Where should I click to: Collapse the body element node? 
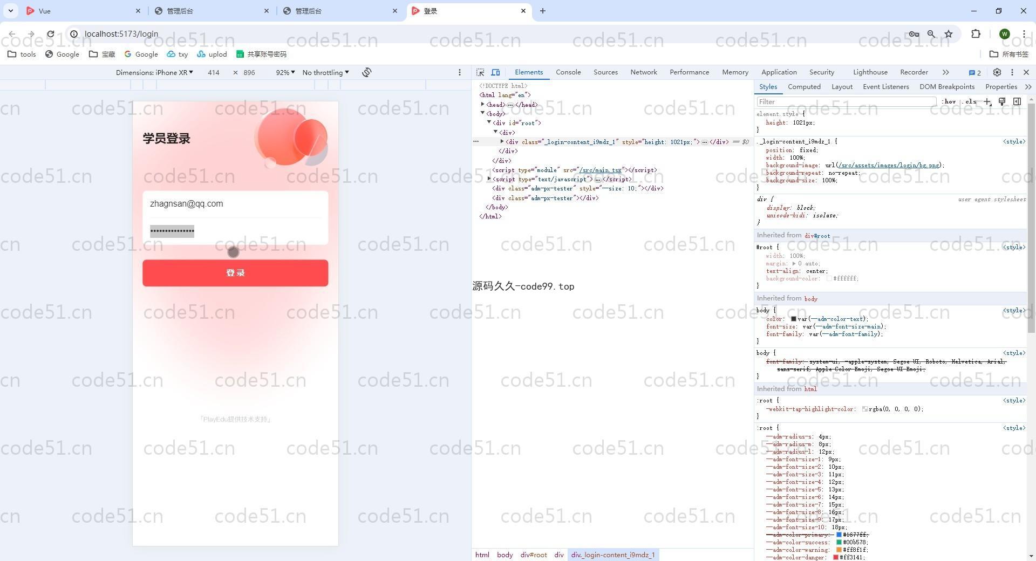[x=483, y=113]
